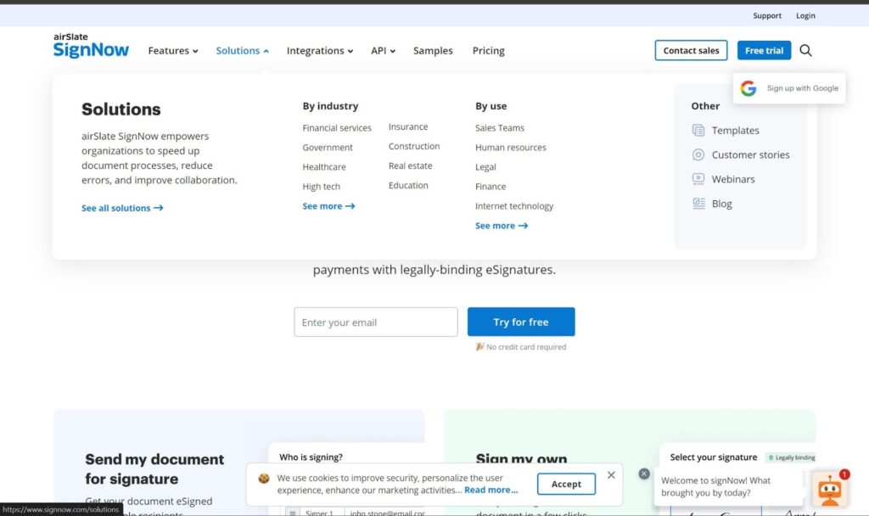Follow the See all solutions link
The image size is (869, 516).
122,208
